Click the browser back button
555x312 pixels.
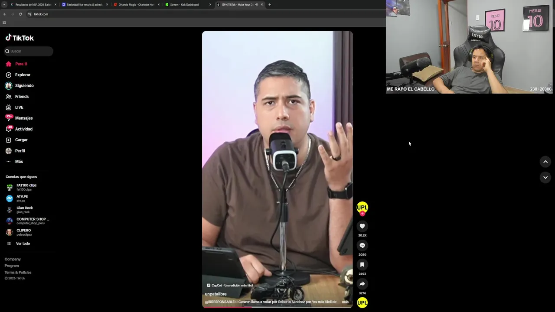pyautogui.click(x=5, y=14)
